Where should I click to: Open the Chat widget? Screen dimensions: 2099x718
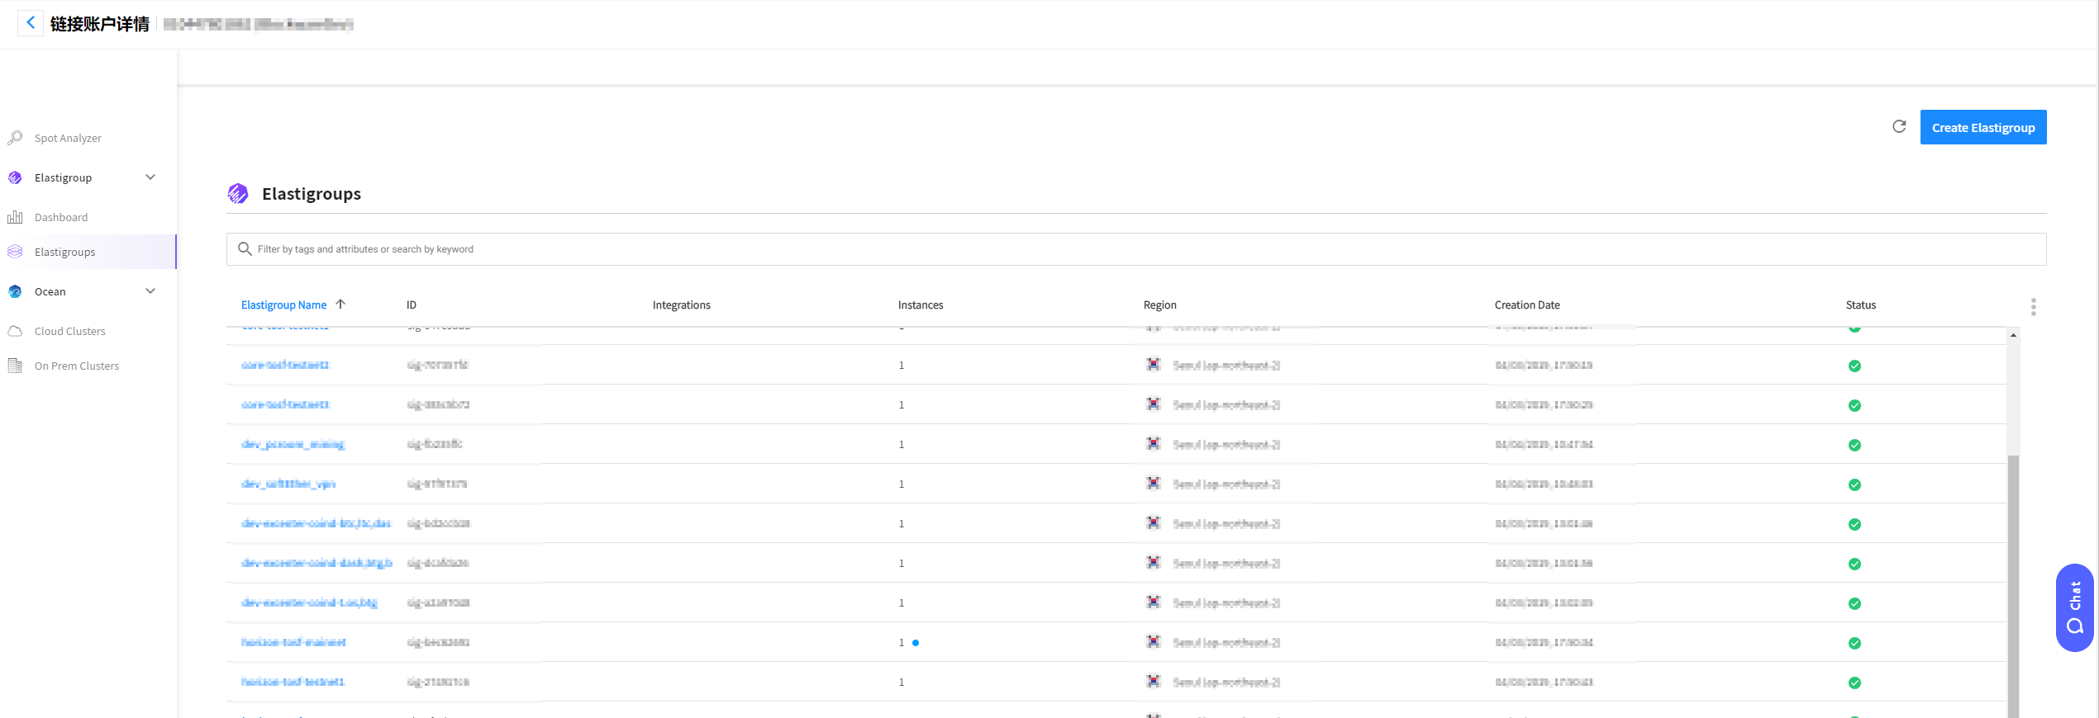2074,608
